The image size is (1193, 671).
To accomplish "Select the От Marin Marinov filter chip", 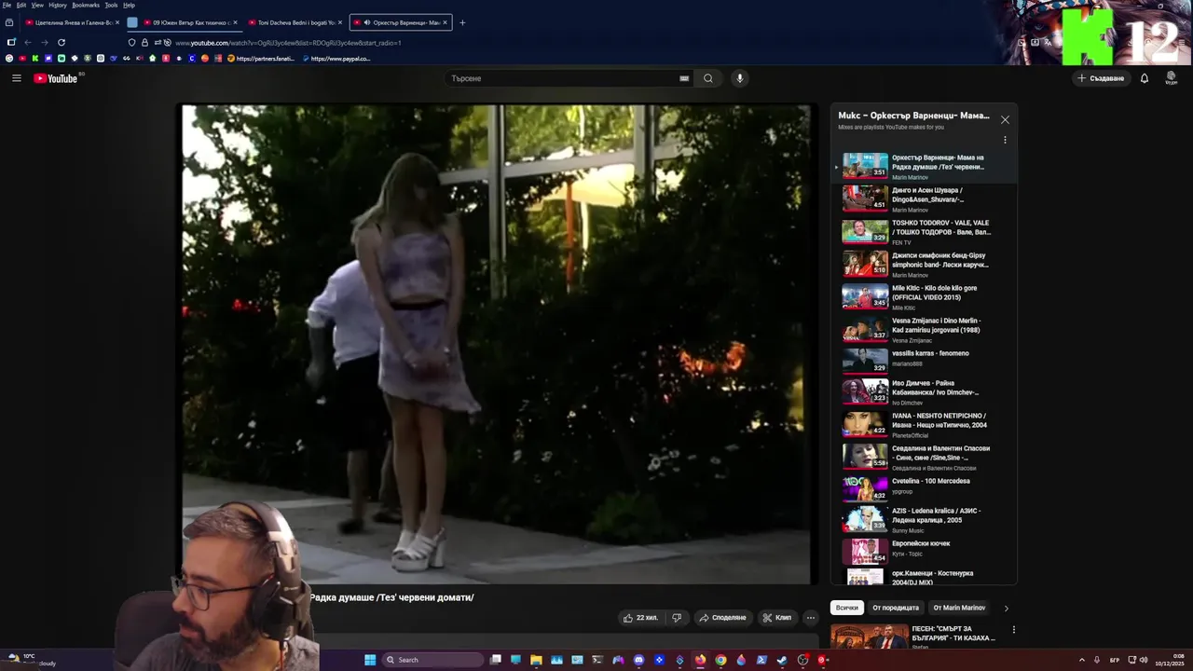I will click(x=959, y=608).
